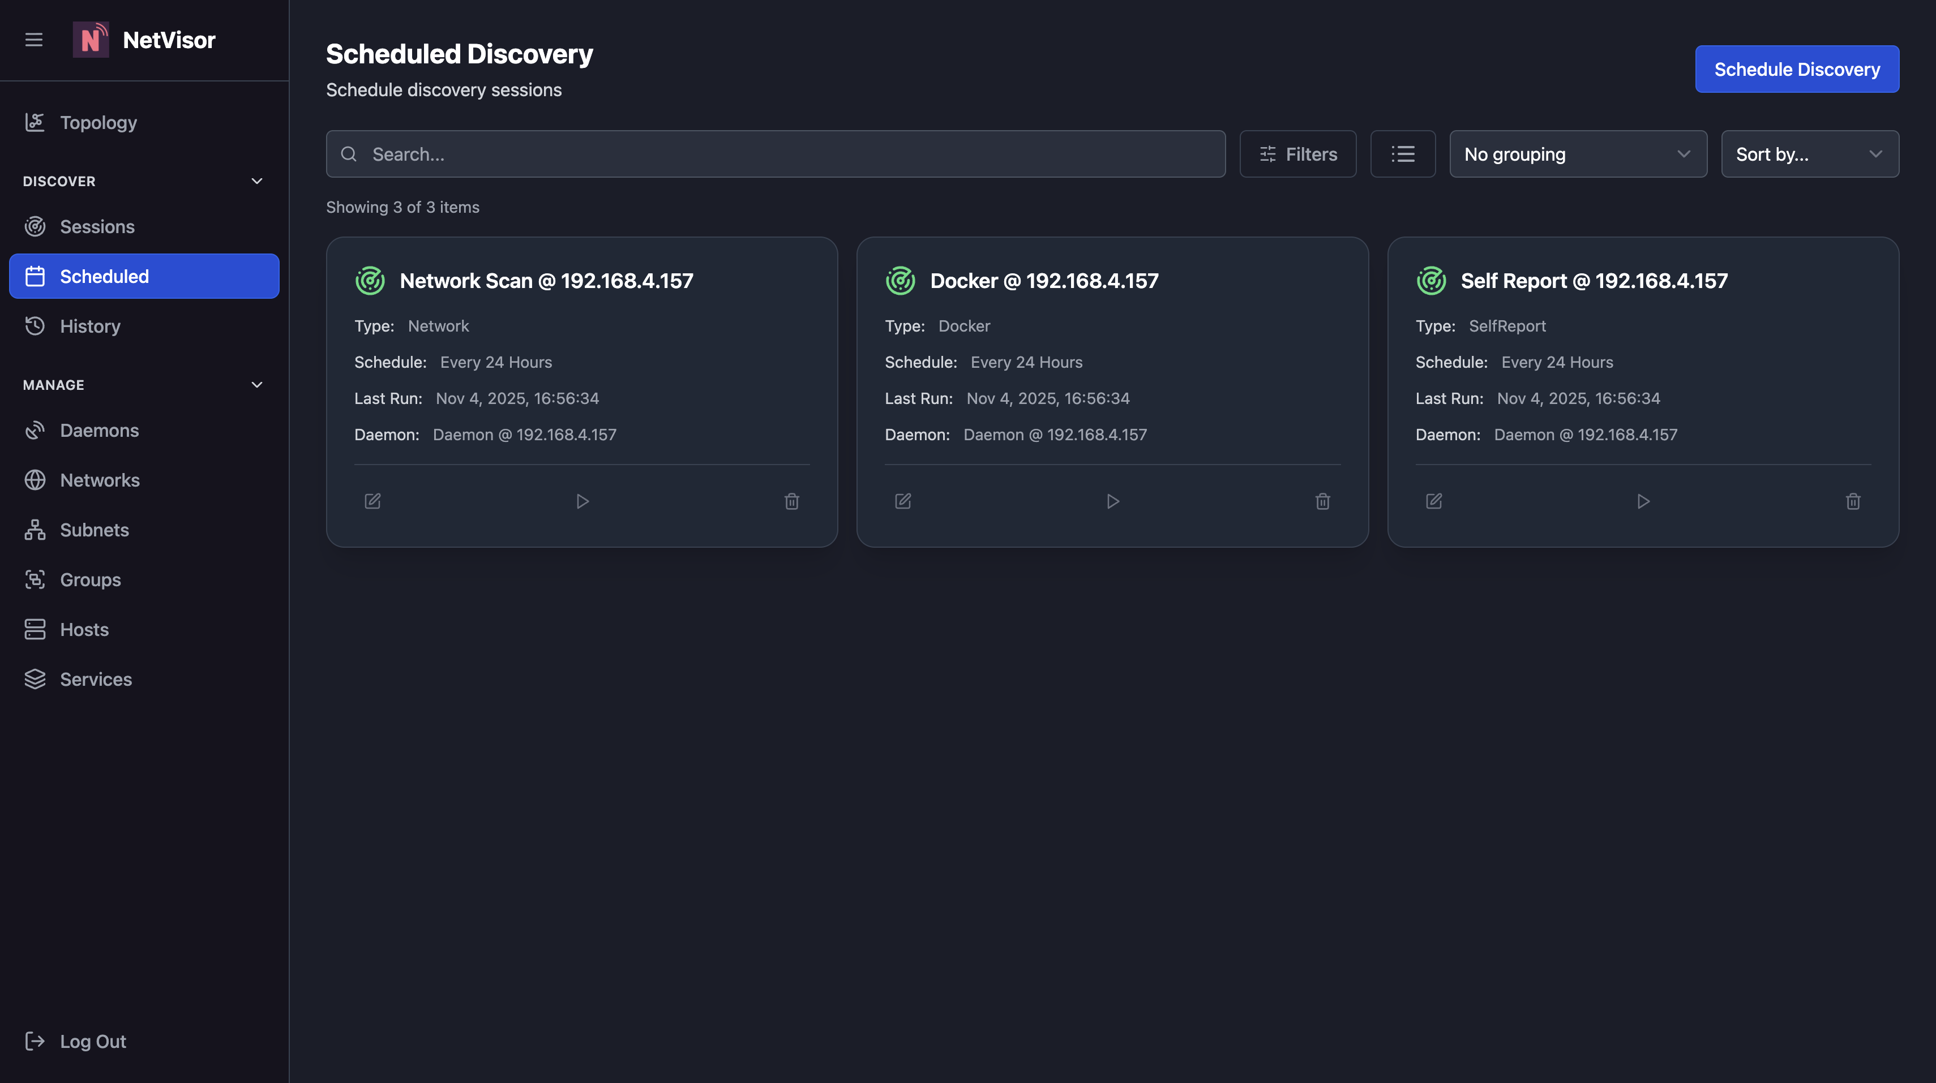Screen dimensions: 1936x1083
Task: Click the Topology sidebar icon
Action: point(35,122)
